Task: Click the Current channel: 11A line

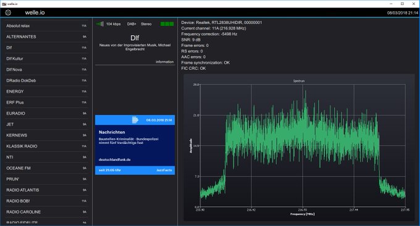Action: click(214, 28)
